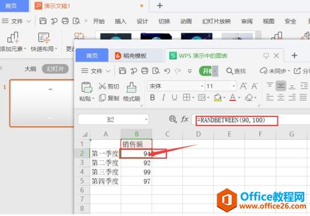Click the Undo arrow icon
This screenshot has height=216, width=310.
[x=167, y=70]
